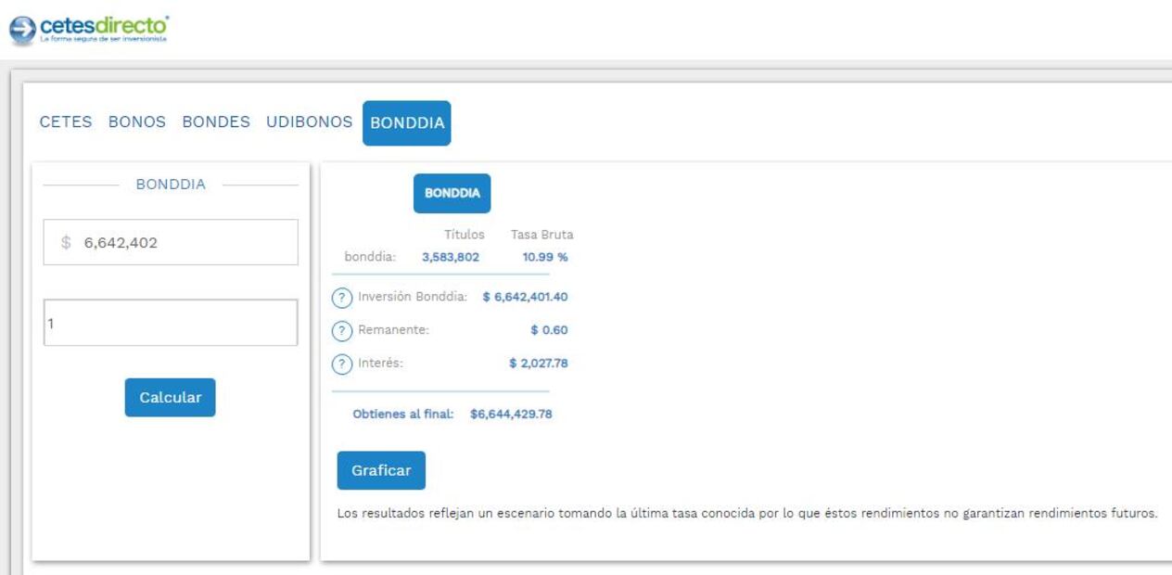Select the Remanente amount $ 0.60
The width and height of the screenshot is (1172, 575).
550,330
